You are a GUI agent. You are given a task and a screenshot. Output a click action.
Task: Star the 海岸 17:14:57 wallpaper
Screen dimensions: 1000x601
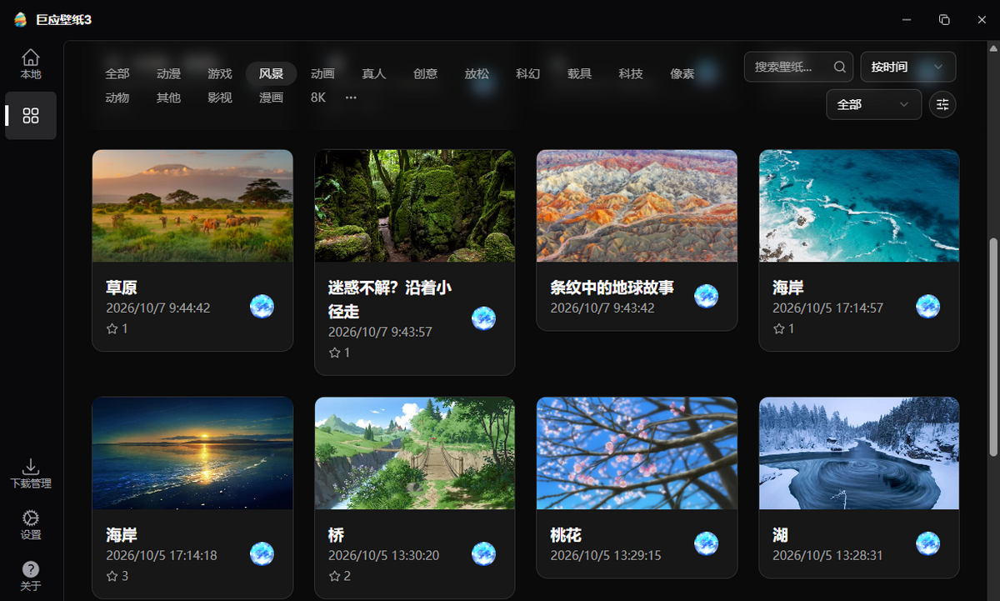pyautogui.click(x=779, y=329)
